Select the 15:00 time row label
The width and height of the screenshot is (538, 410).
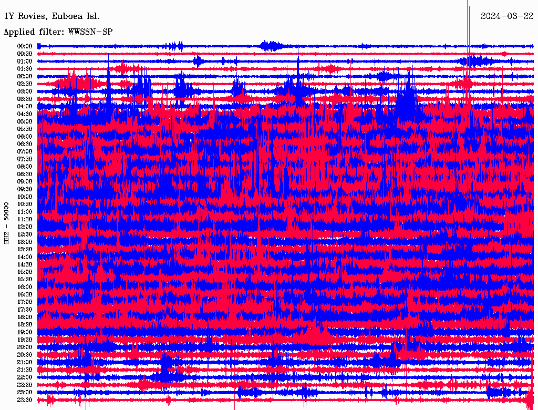pos(25,272)
